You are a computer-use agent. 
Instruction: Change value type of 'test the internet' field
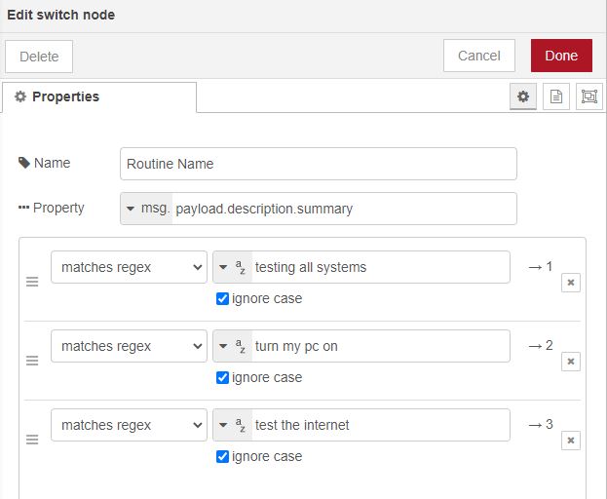pos(232,425)
